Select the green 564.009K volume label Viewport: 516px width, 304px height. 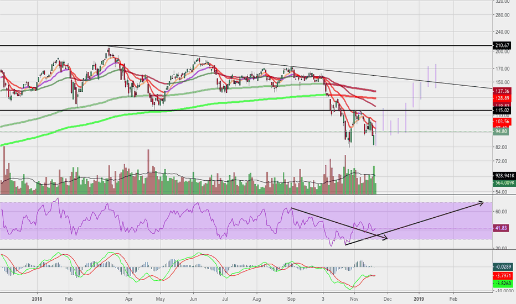tap(504, 183)
